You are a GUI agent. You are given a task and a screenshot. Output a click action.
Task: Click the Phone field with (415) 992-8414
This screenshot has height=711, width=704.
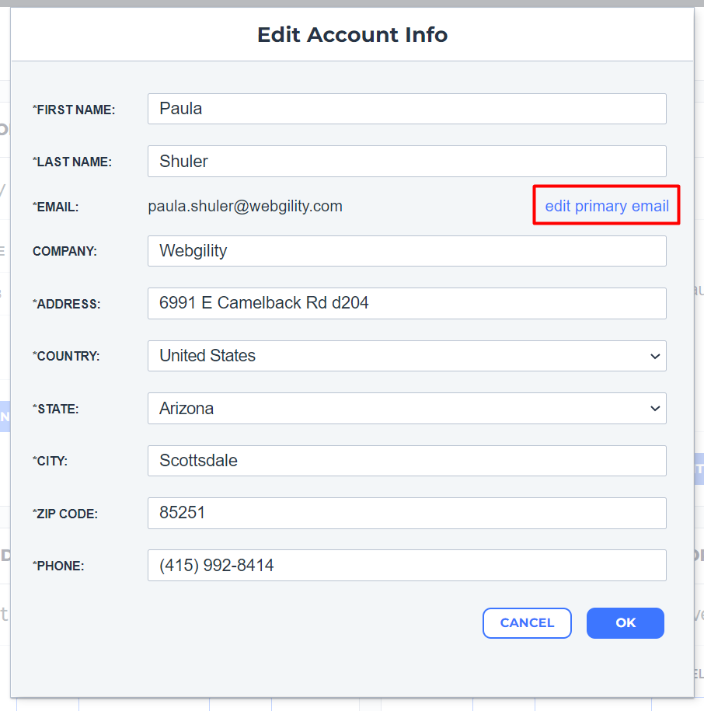[x=406, y=566]
